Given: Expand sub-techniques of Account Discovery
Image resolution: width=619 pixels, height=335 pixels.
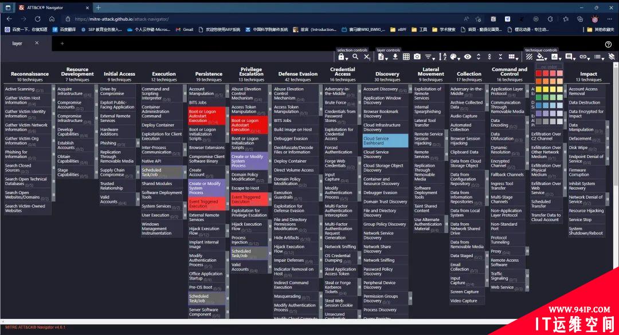Looking at the screenshot, I should click(410, 89).
